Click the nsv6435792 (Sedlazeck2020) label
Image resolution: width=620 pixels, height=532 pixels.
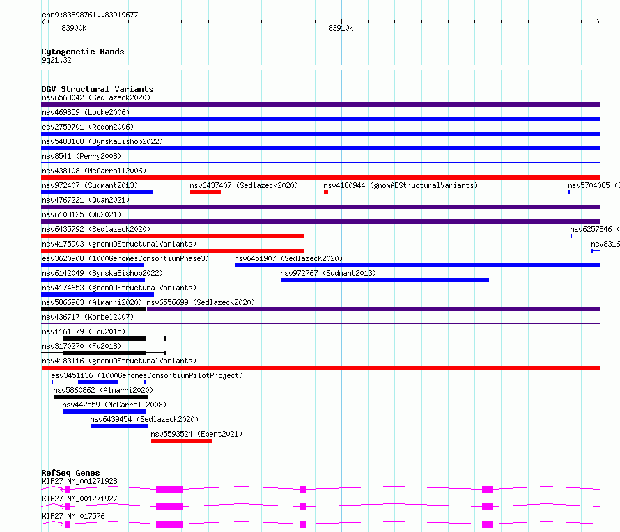[96, 229]
